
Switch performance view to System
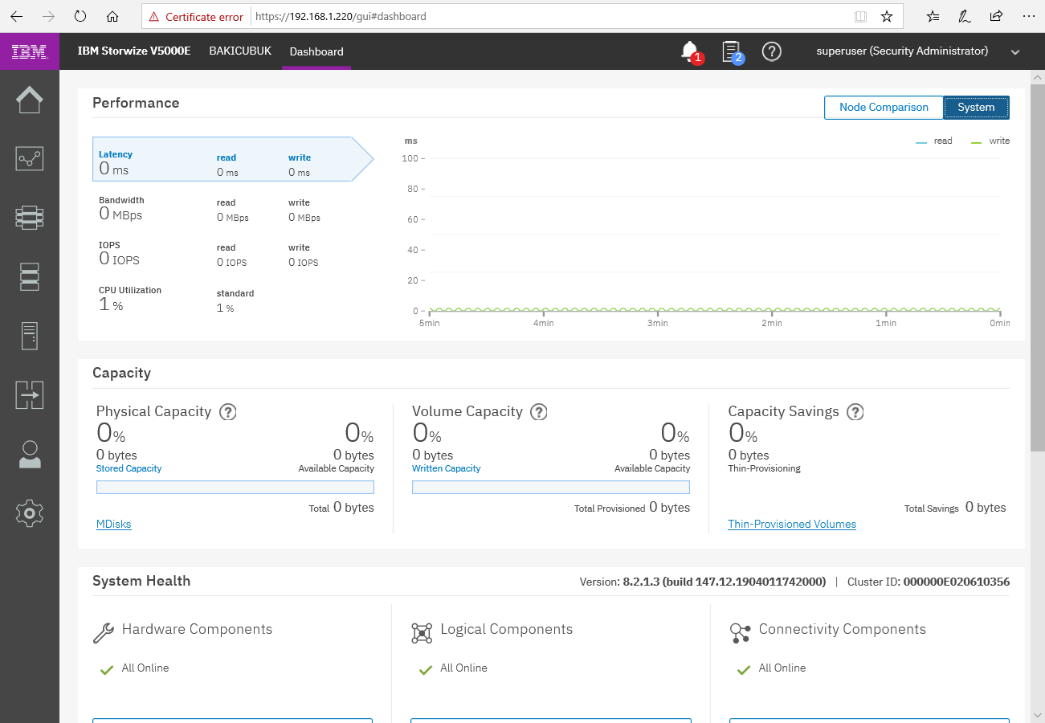tap(976, 108)
